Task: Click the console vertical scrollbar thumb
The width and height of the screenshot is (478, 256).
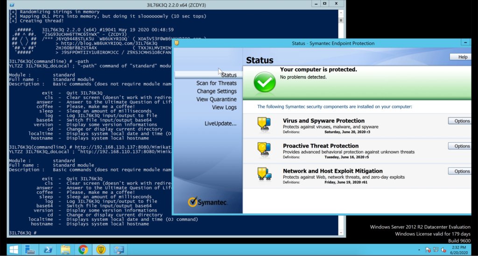Action: (x=341, y=21)
